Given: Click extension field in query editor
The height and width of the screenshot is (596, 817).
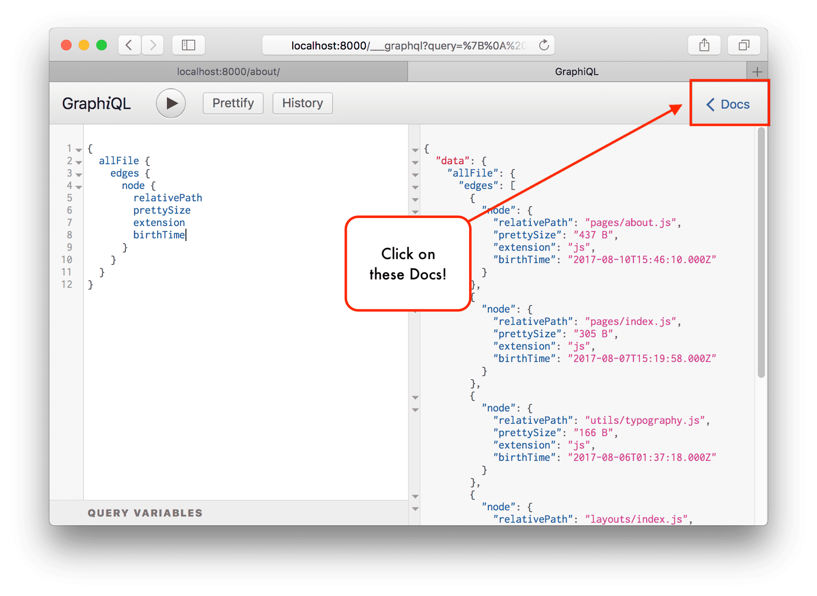Looking at the screenshot, I should 159,223.
